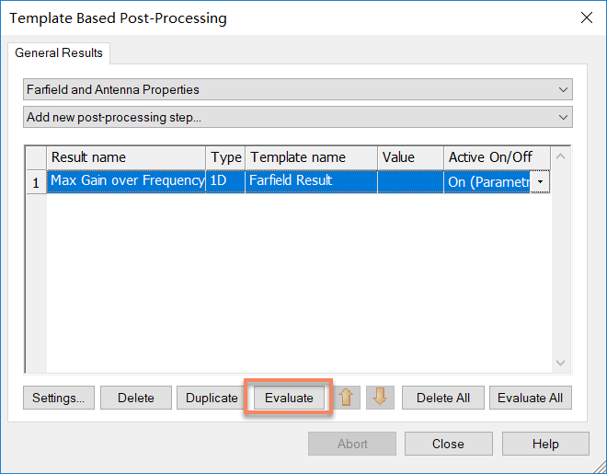Move selected step down with arrow icon
The width and height of the screenshot is (607, 474).
[380, 398]
